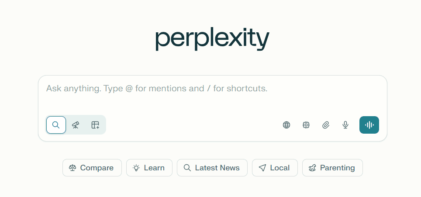
Task: Click the perplexity logo
Action: click(x=212, y=39)
